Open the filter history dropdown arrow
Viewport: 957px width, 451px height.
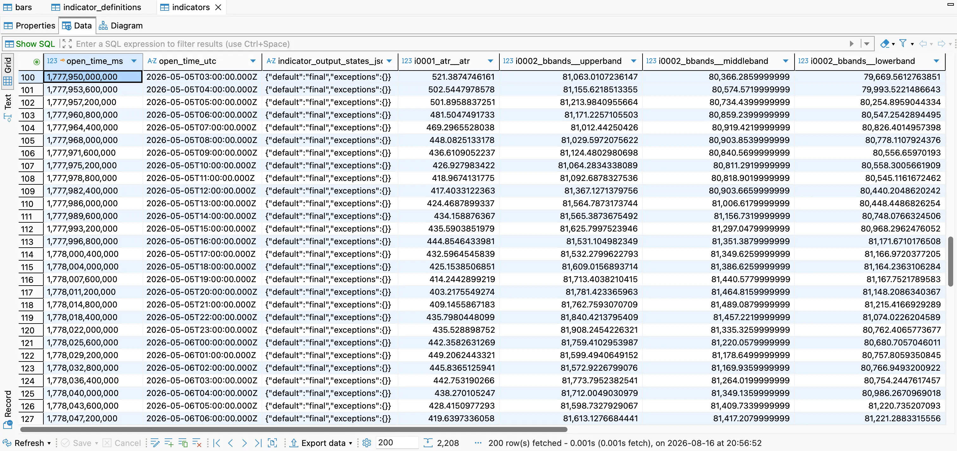point(867,44)
